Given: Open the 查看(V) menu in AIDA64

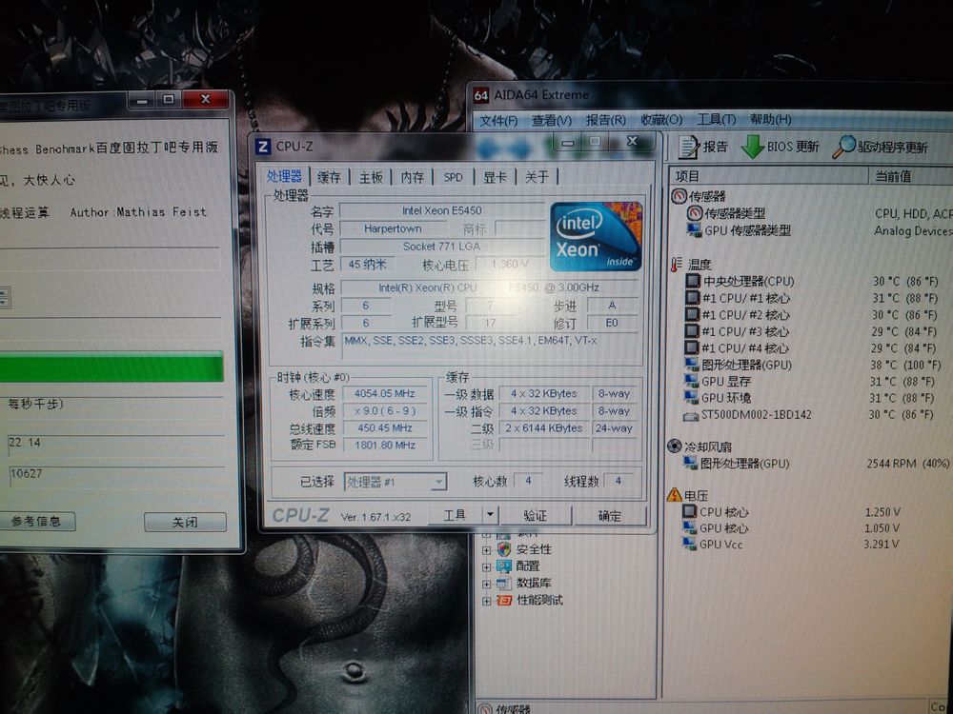Looking at the screenshot, I should pos(551,120).
